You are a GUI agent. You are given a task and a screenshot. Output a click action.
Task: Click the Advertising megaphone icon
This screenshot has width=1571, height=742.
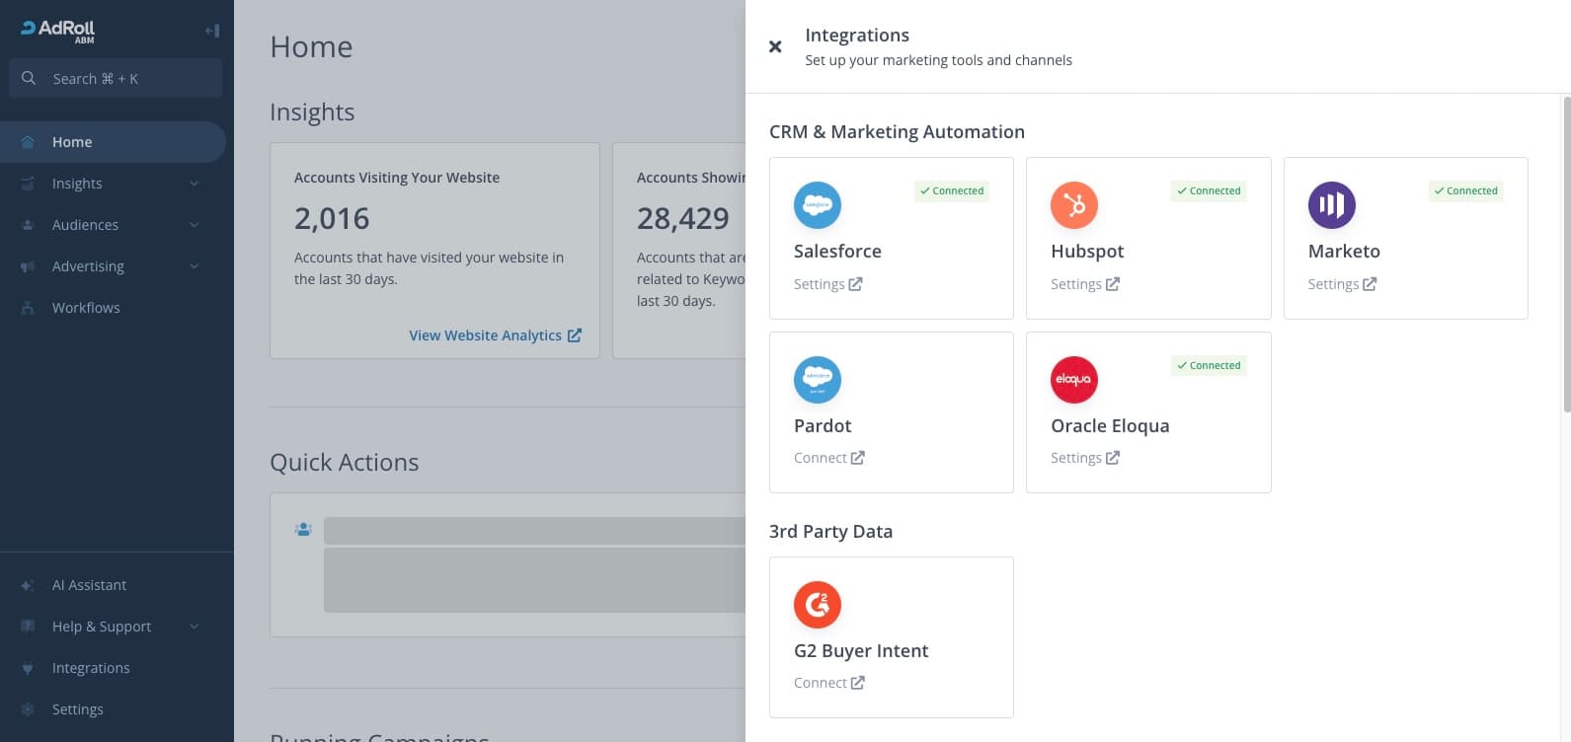pos(28,266)
